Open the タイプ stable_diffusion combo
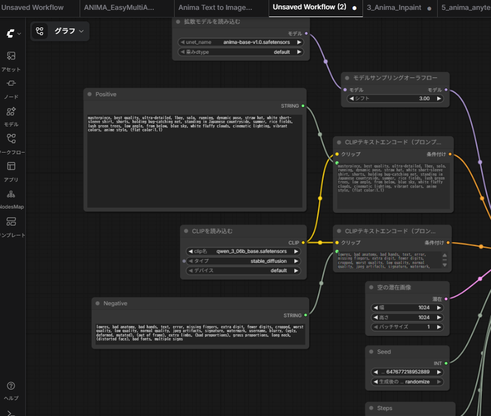The image size is (491, 416). [243, 261]
